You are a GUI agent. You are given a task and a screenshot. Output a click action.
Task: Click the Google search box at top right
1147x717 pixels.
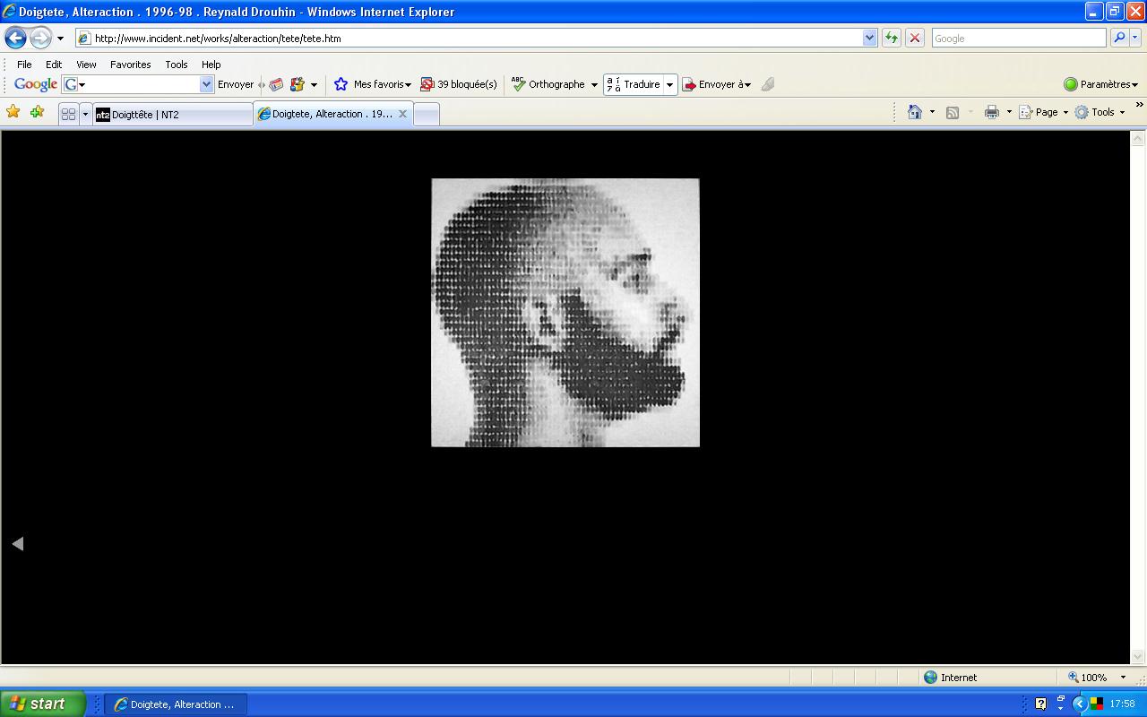tap(1019, 39)
